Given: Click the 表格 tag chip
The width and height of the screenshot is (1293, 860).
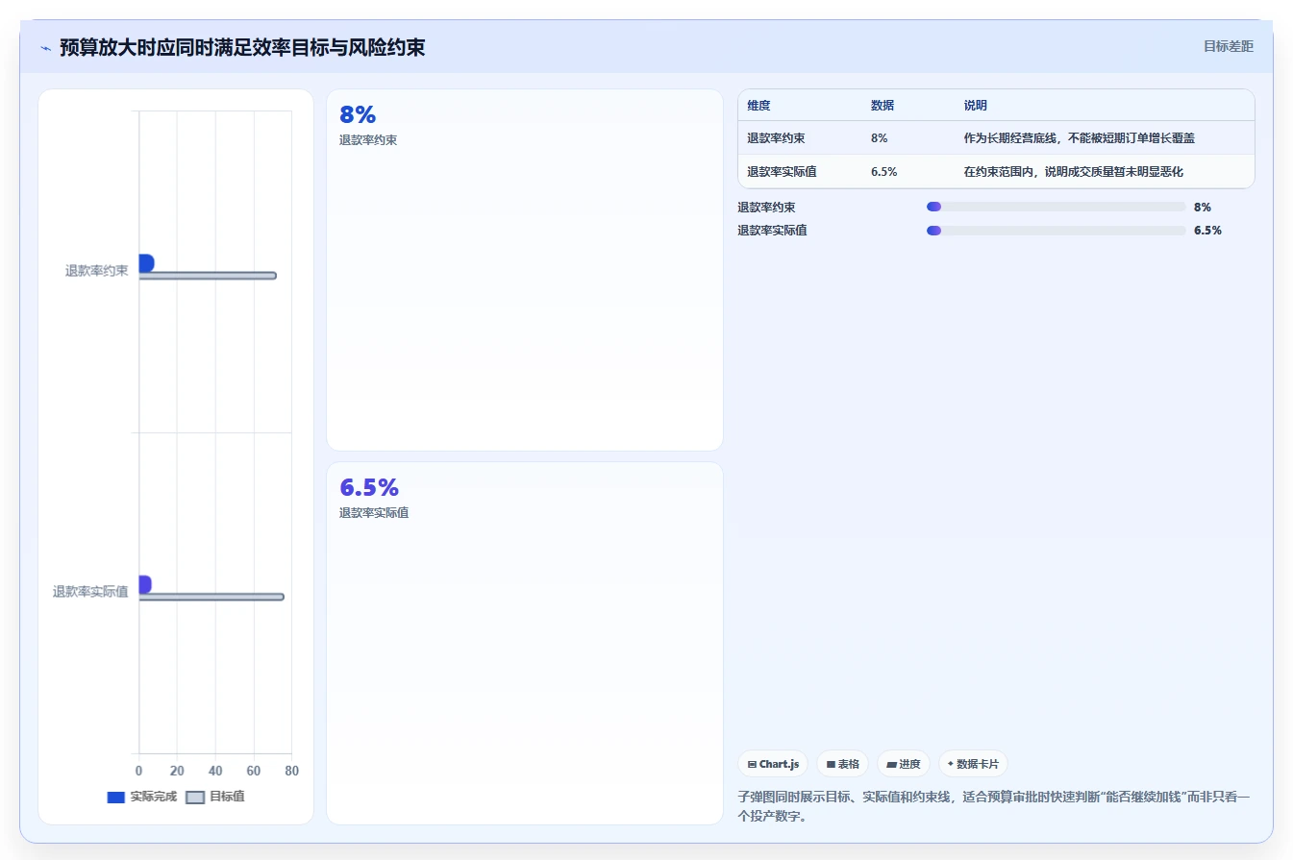Looking at the screenshot, I should (x=842, y=764).
